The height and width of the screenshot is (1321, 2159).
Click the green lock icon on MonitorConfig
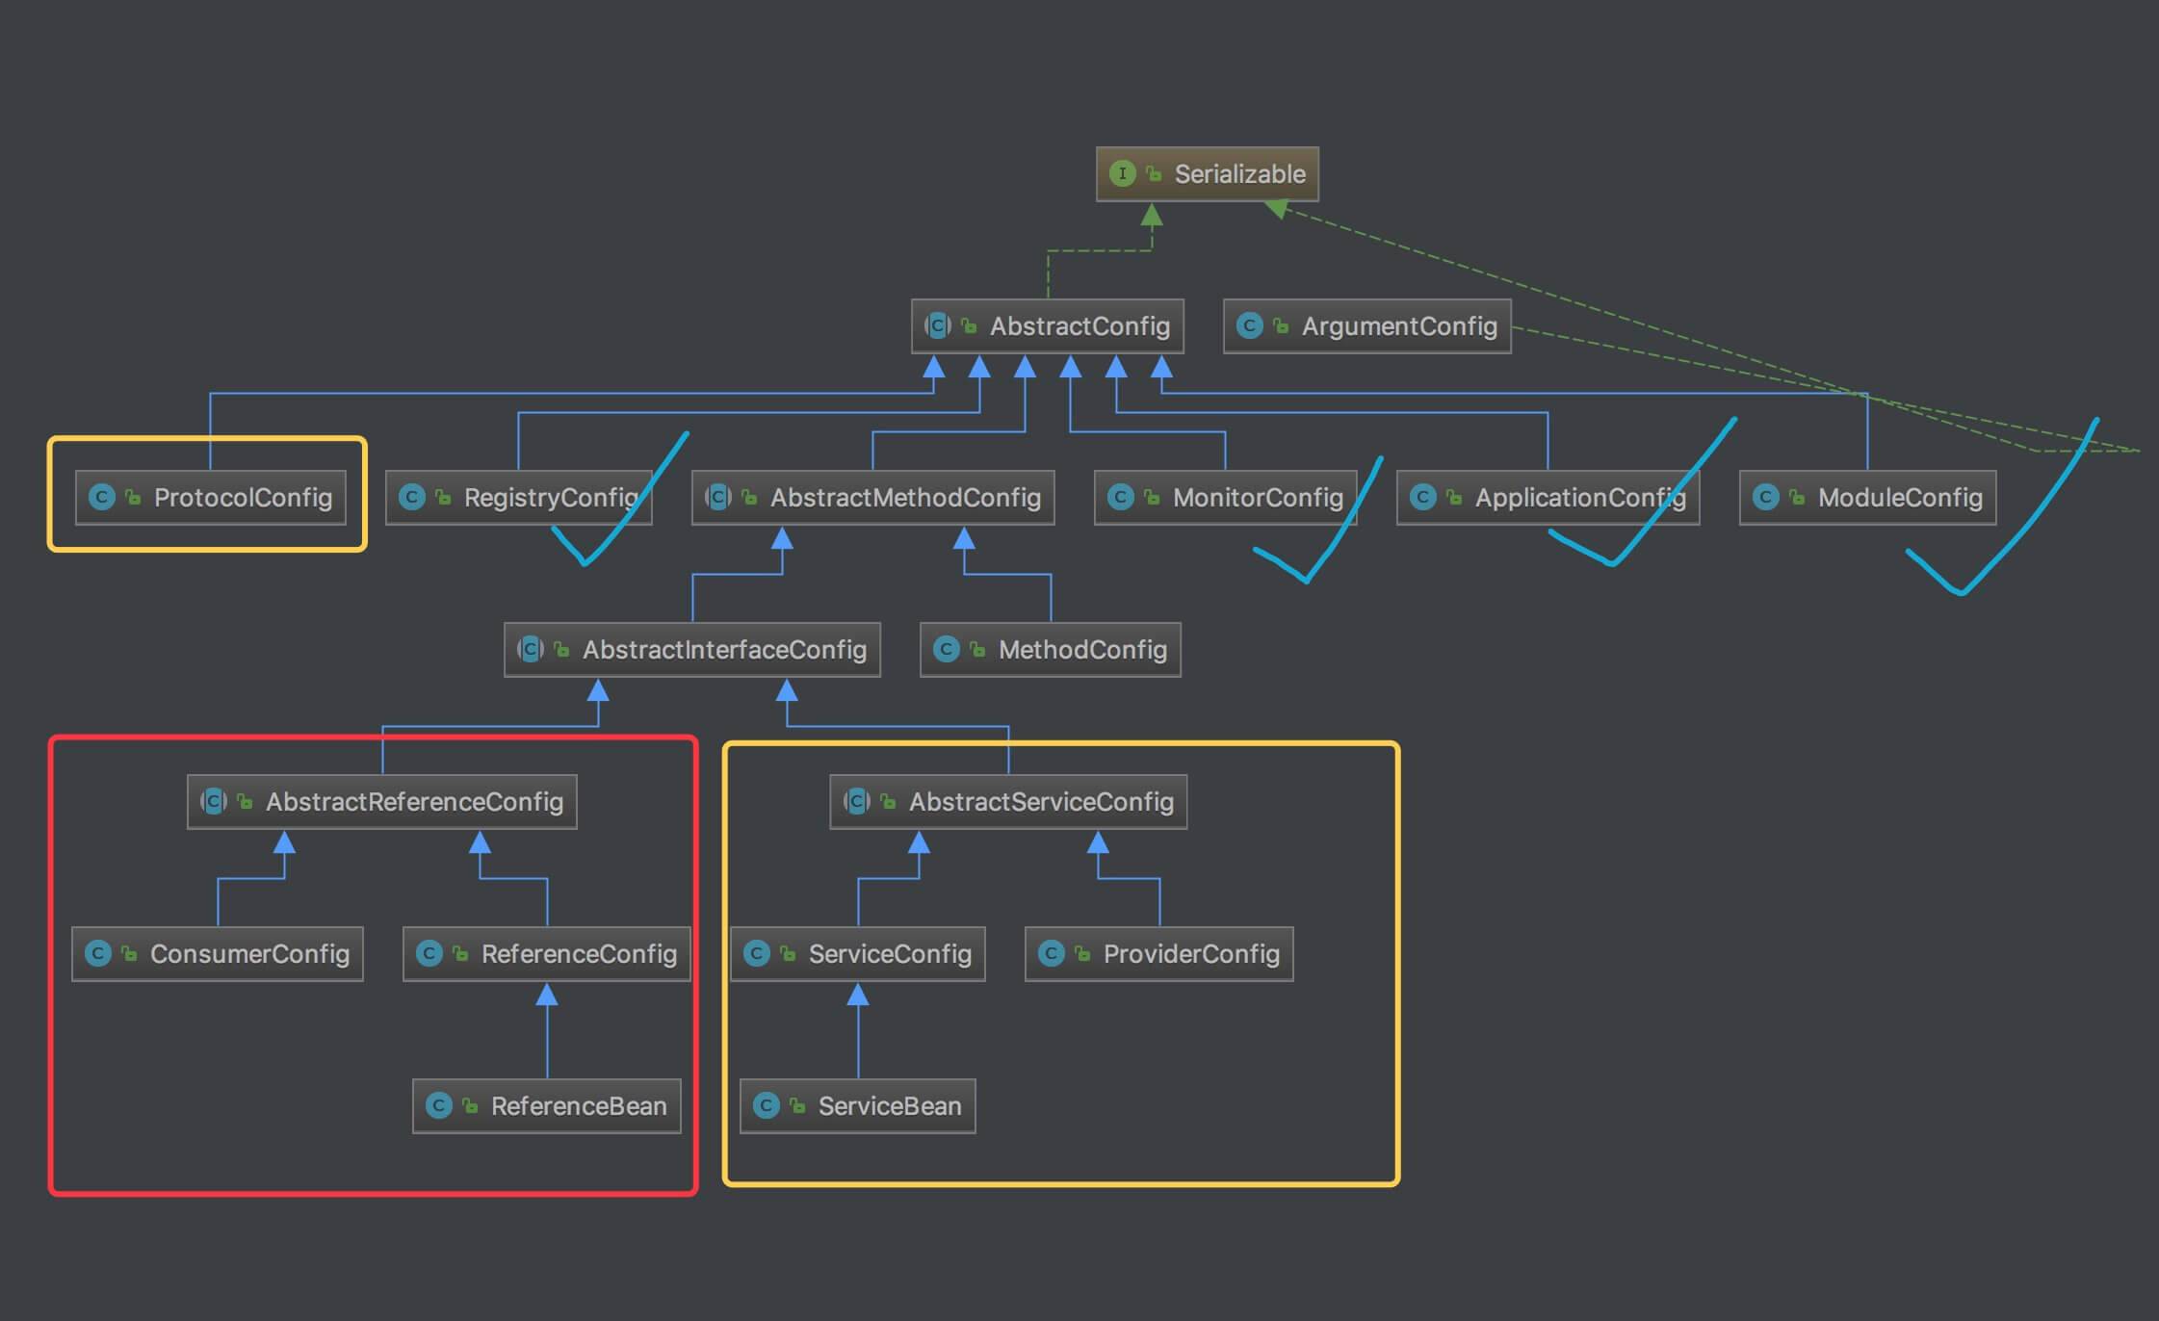pyautogui.click(x=1152, y=498)
